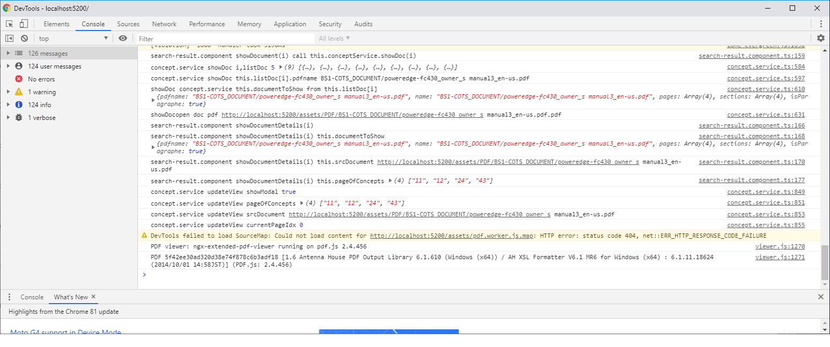Expand the 1 warning group
Viewport: 830px width, 347px height.
(x=8, y=92)
